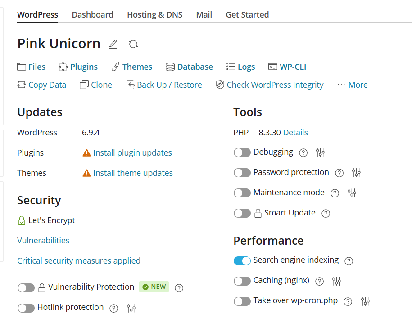The width and height of the screenshot is (412, 336).
Task: Open Debugging settings via the sliders icon
Action: tap(320, 152)
